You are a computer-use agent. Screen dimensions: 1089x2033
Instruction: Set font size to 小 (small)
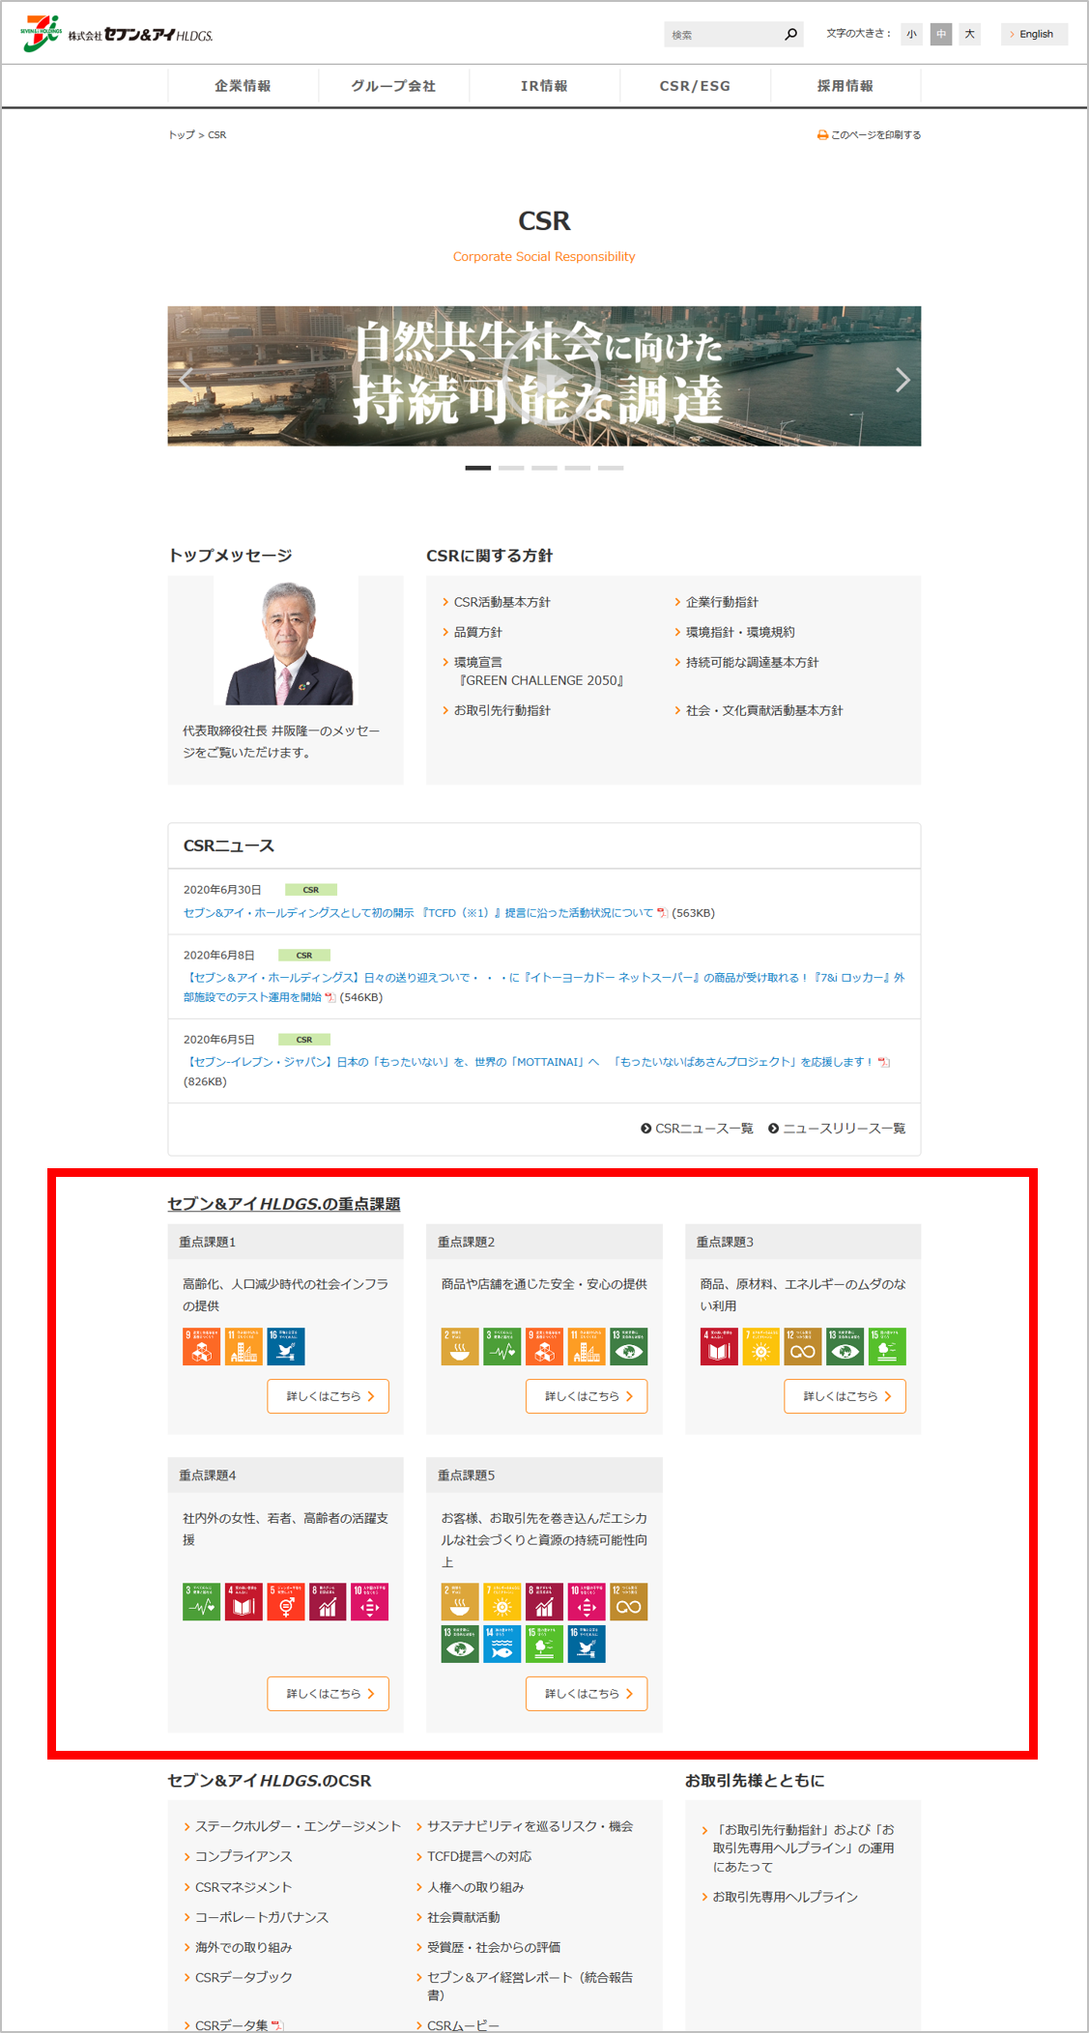tap(911, 35)
